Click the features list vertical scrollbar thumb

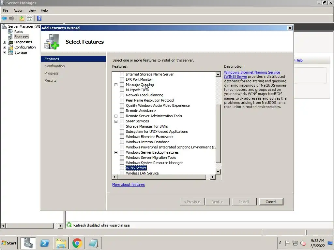click(x=218, y=134)
